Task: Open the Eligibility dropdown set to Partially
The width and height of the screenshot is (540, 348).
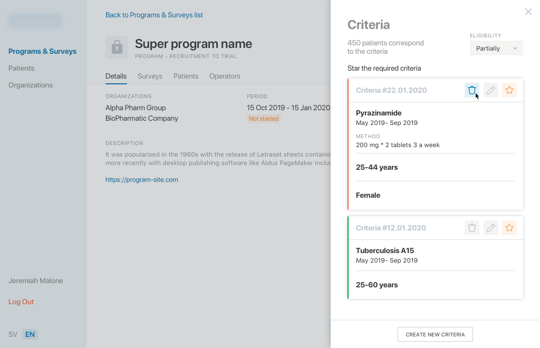Action: [x=496, y=48]
